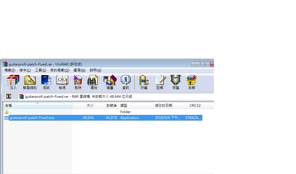Click the guitarpro6-patch-Fixed.exe file icon
This screenshot has width=296, height=174.
(6, 118)
